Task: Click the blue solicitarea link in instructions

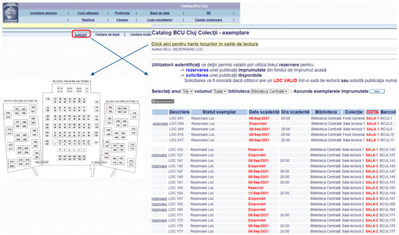Action: tap(197, 75)
